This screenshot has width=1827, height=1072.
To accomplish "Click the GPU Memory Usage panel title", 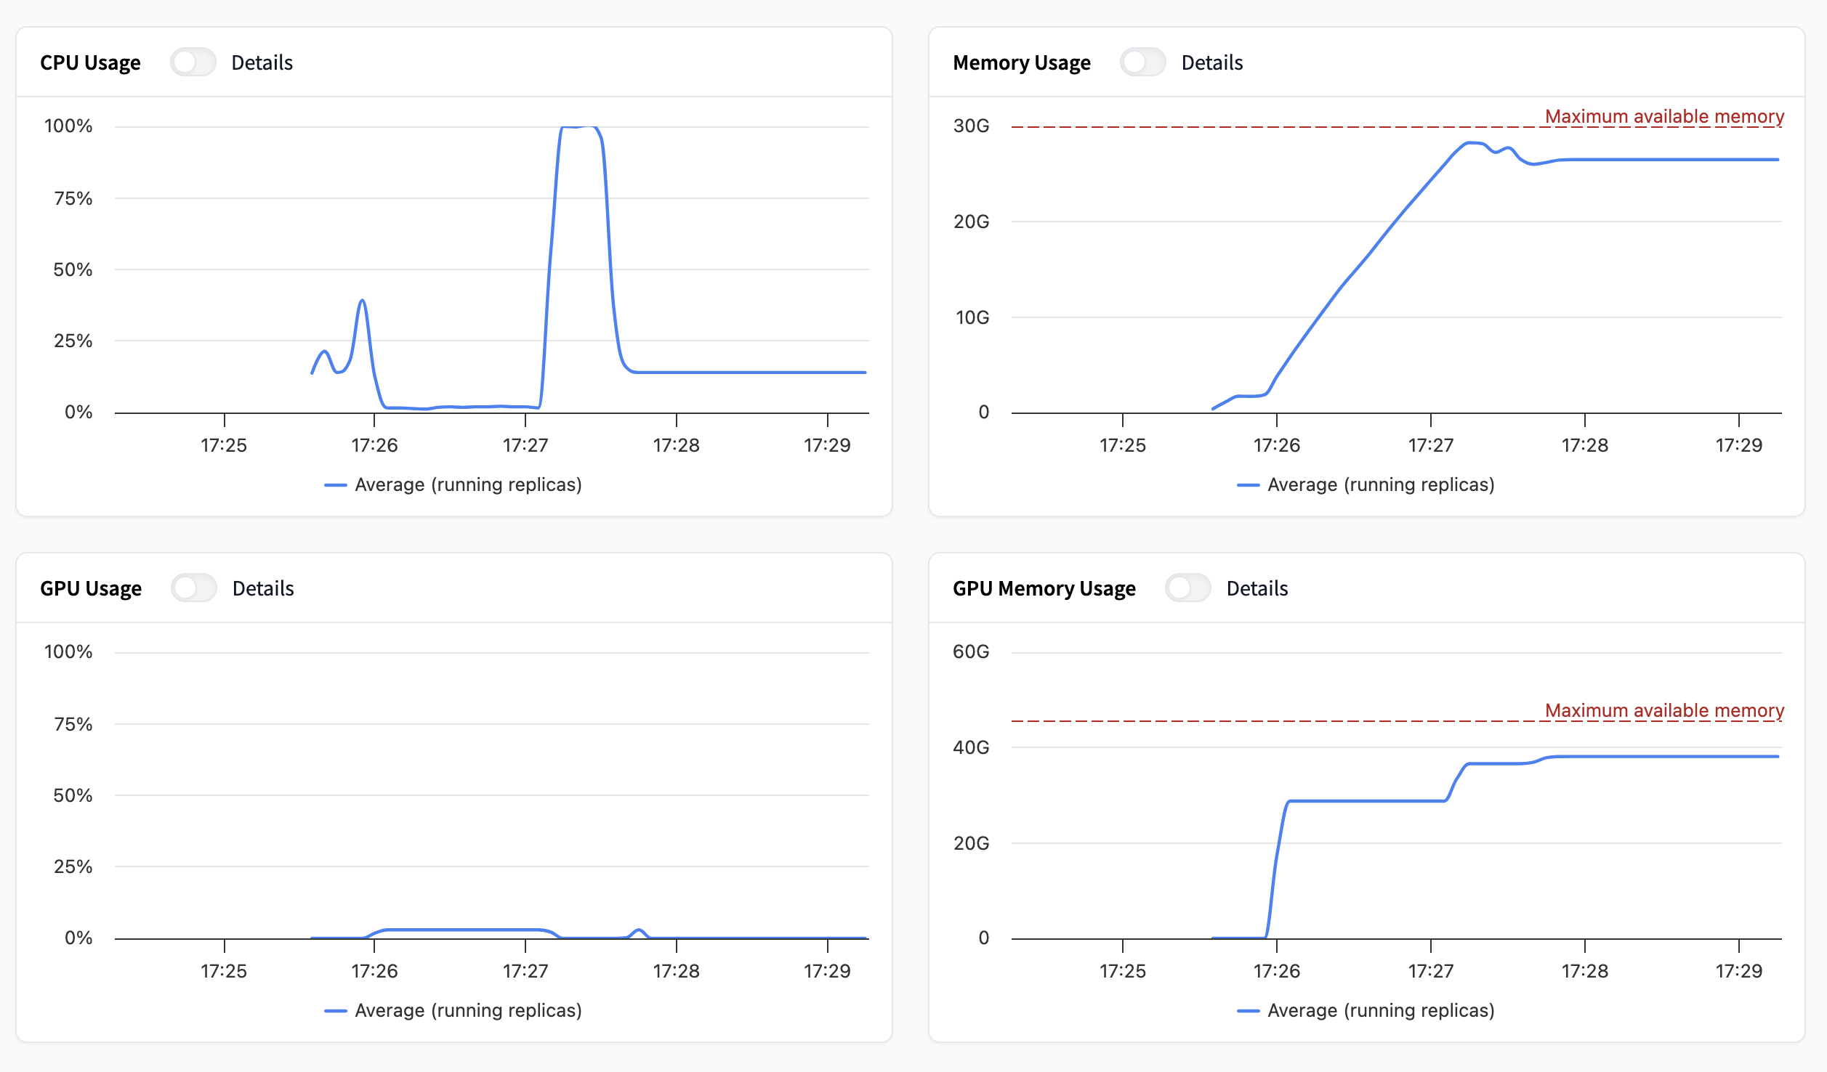I will [x=1044, y=588].
